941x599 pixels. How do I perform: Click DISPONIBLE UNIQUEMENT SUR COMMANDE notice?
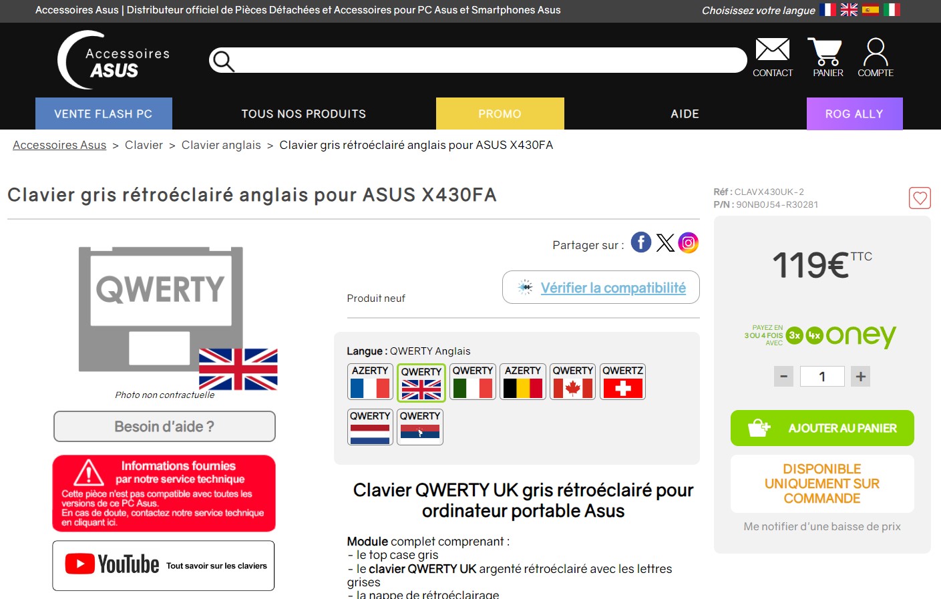click(822, 483)
